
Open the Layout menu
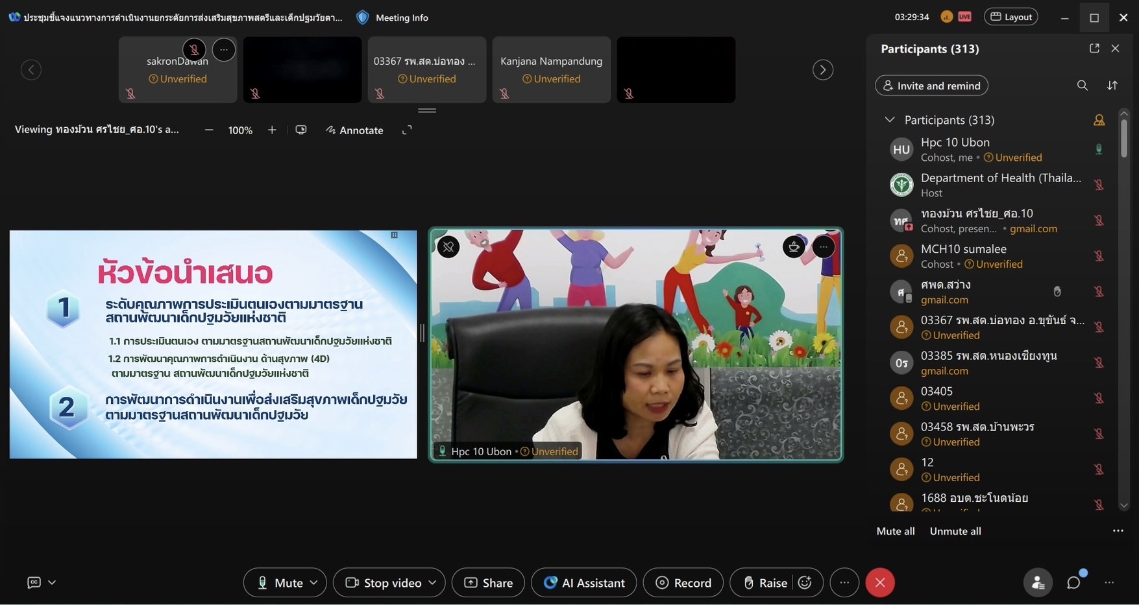pyautogui.click(x=1010, y=17)
